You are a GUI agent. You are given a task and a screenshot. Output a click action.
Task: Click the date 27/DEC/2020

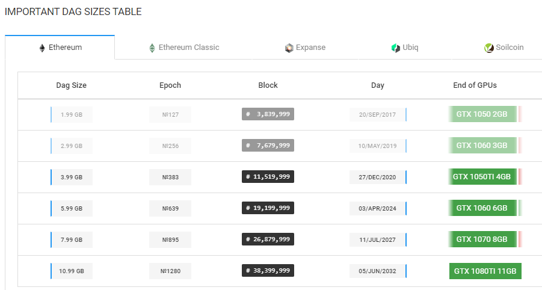[x=378, y=177]
